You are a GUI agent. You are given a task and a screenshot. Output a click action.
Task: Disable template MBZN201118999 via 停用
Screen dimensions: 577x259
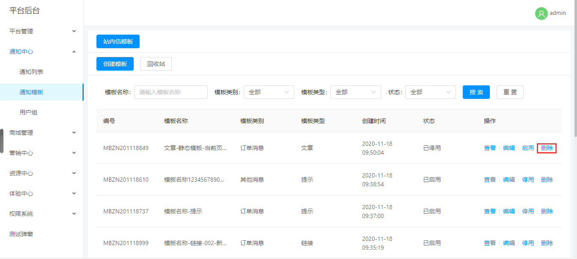528,243
